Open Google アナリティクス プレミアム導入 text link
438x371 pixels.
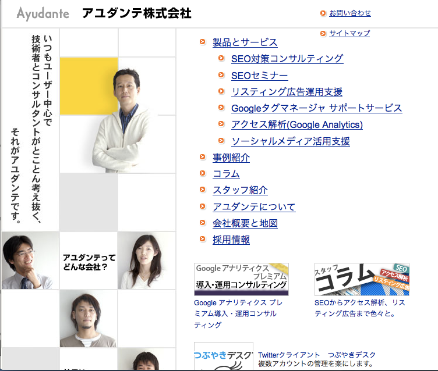pyautogui.click(x=238, y=314)
